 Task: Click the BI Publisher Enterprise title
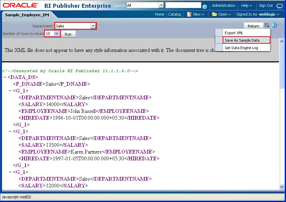(78, 6)
